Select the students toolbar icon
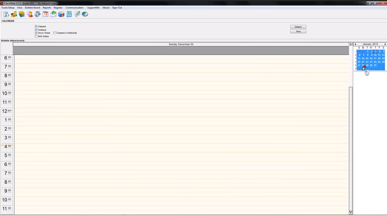The height and width of the screenshot is (216, 387). [x=14, y=14]
